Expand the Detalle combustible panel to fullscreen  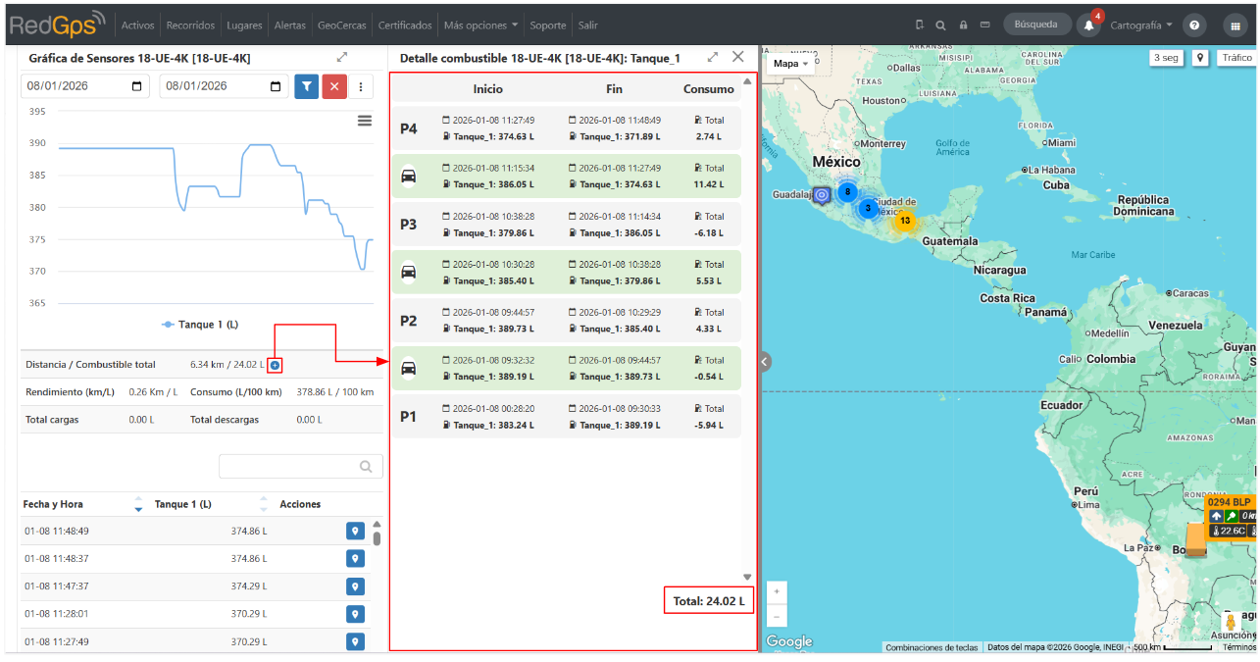tap(713, 58)
